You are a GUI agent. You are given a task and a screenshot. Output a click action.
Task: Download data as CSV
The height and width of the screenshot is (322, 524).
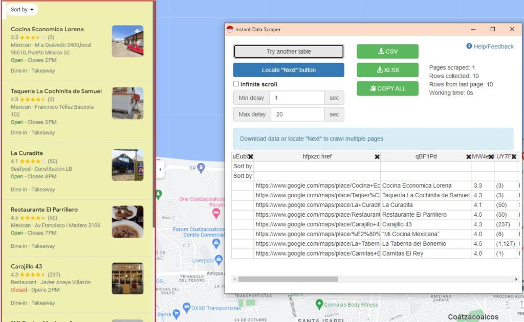tap(387, 52)
